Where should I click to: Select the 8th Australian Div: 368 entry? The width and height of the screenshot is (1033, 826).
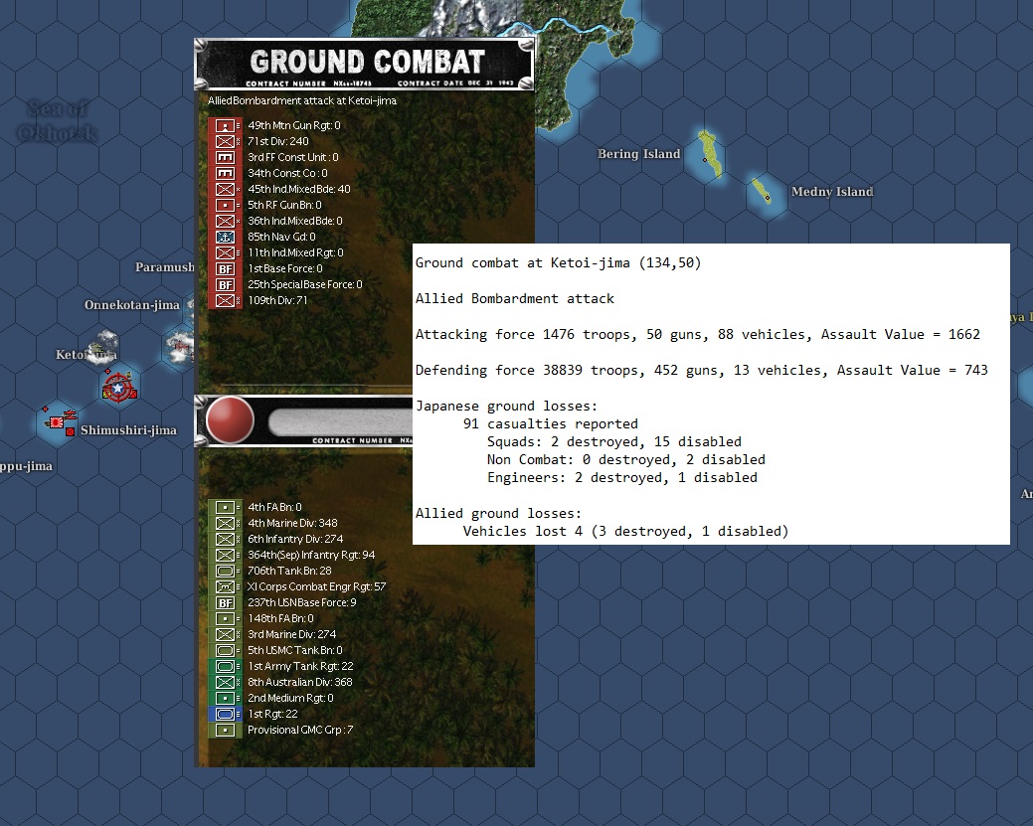299,682
